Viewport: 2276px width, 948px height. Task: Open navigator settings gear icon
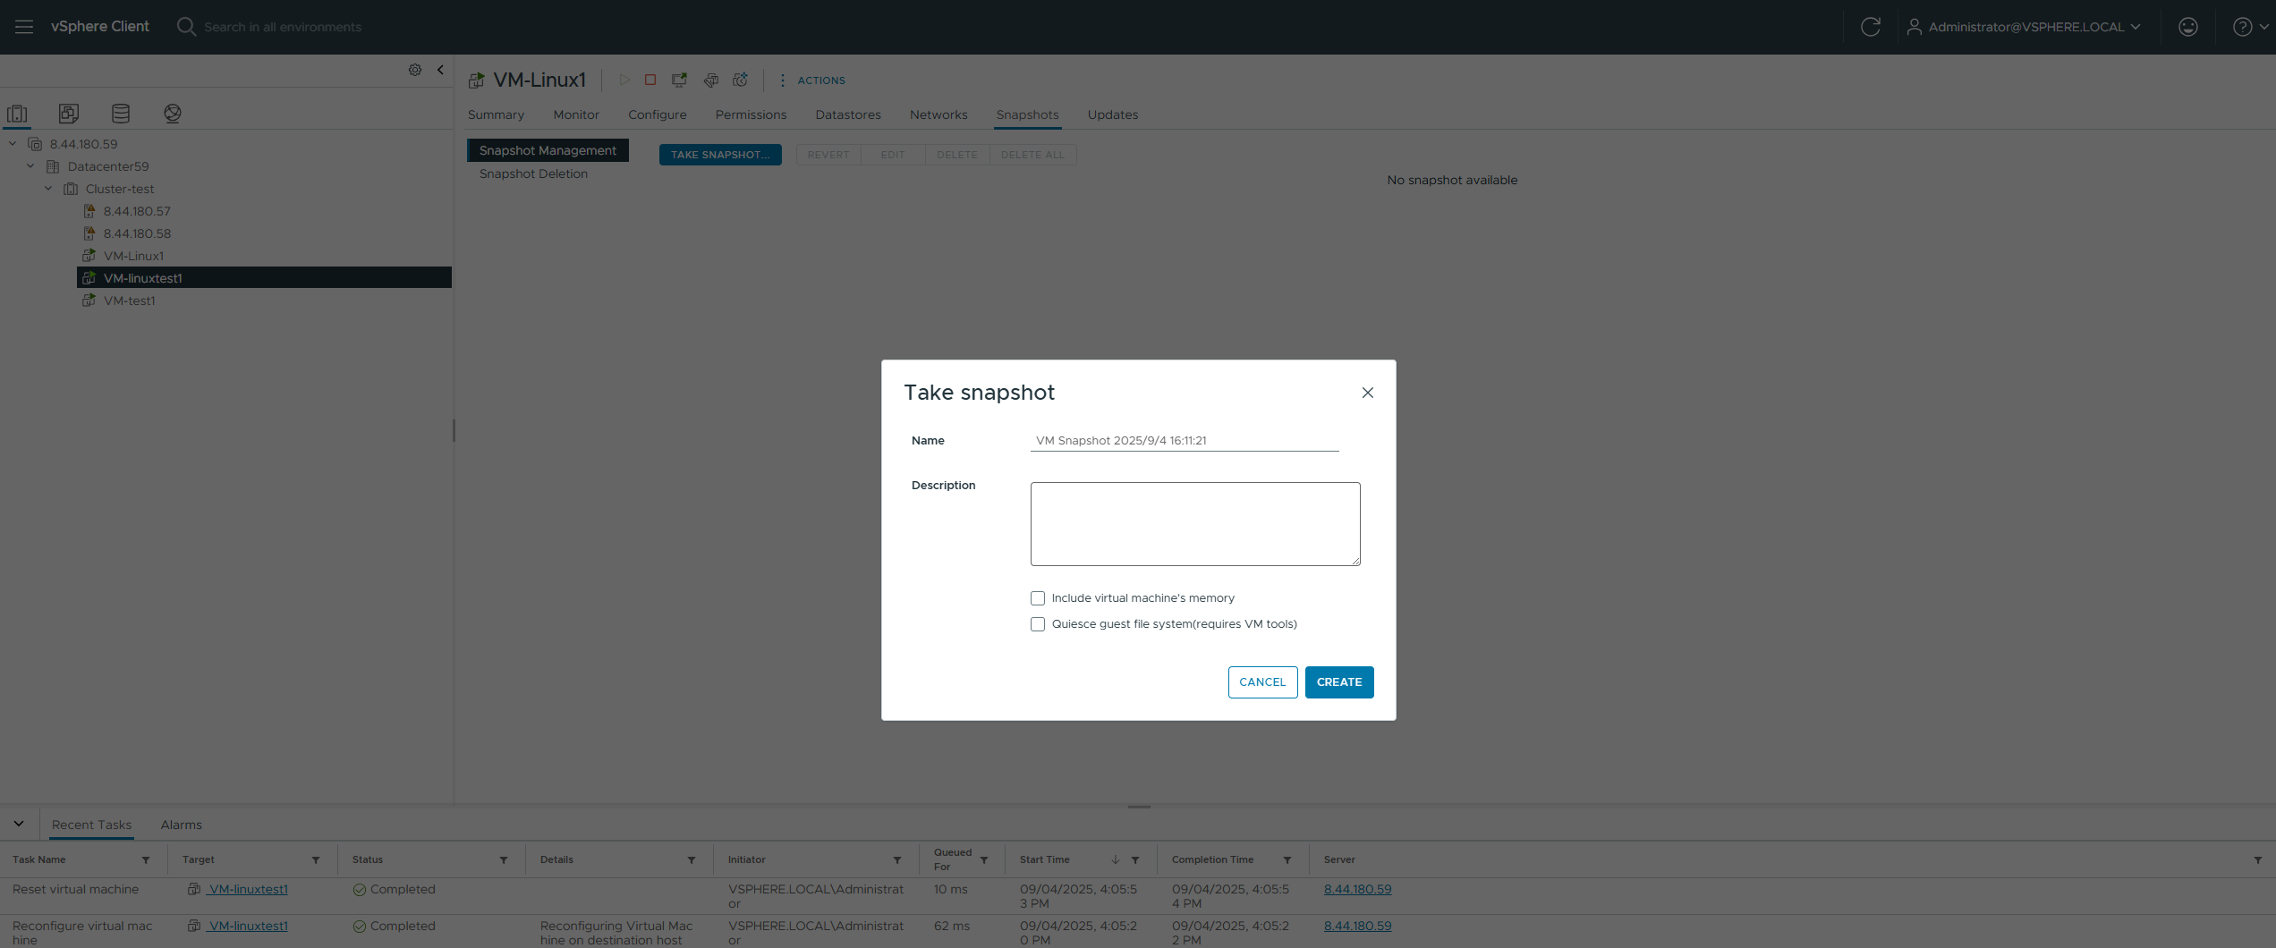pos(415,70)
